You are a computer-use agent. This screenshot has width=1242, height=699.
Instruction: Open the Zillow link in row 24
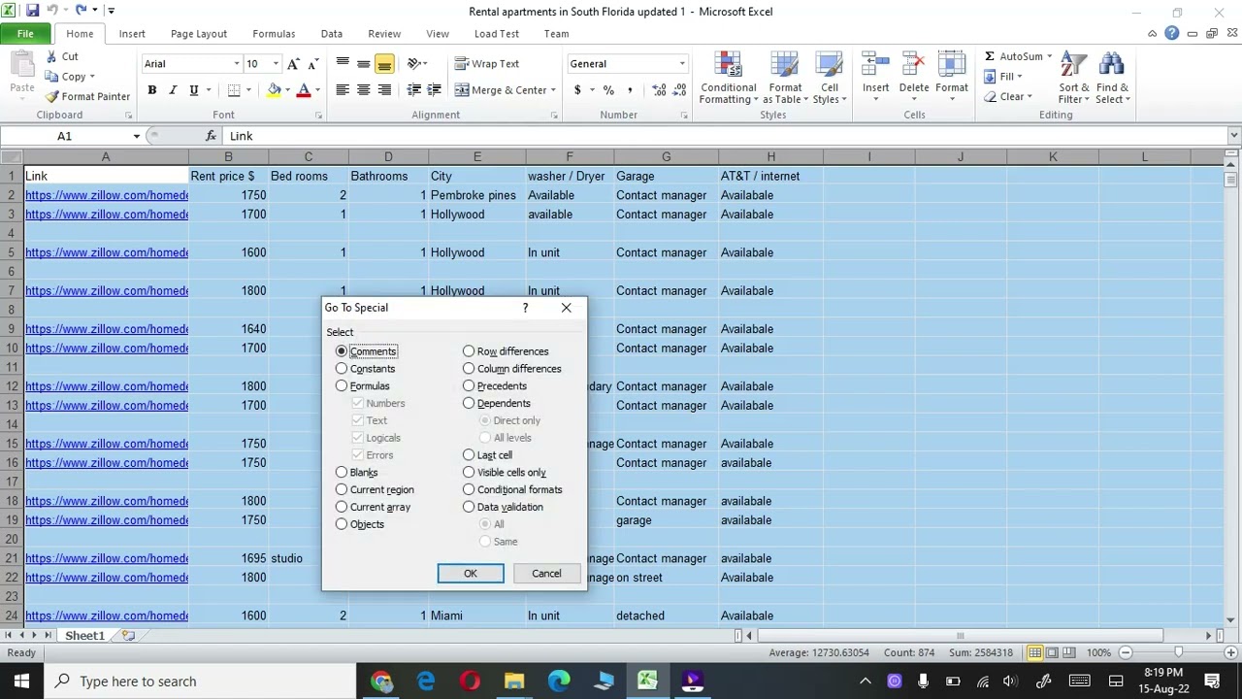coord(107,616)
